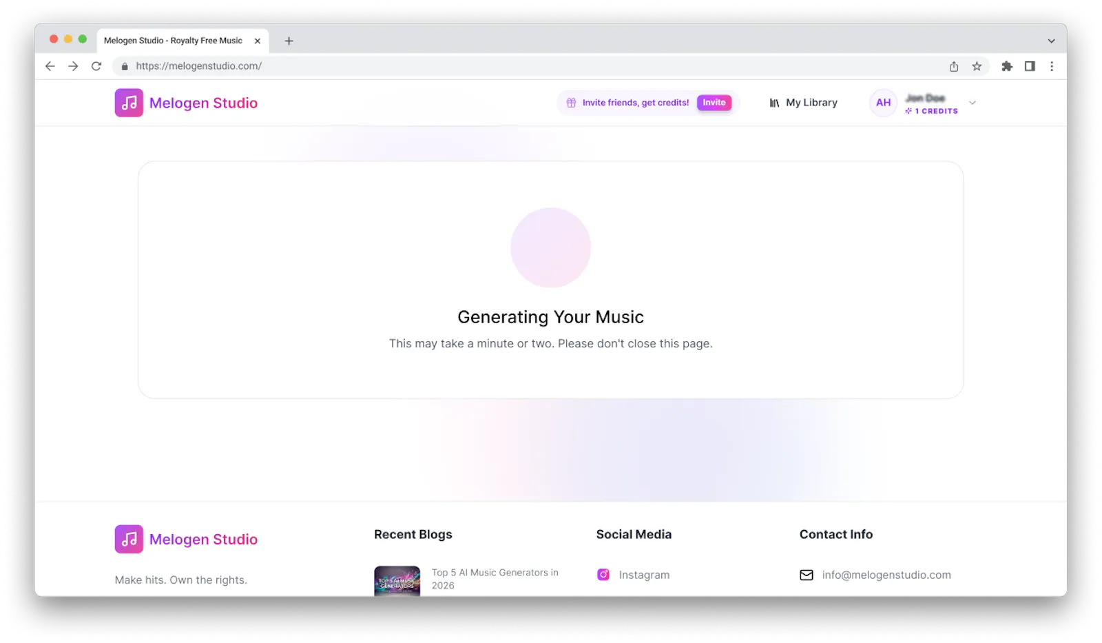Click the Melogen Studio logo icon in header
The height and width of the screenshot is (643, 1102).
[x=129, y=103]
